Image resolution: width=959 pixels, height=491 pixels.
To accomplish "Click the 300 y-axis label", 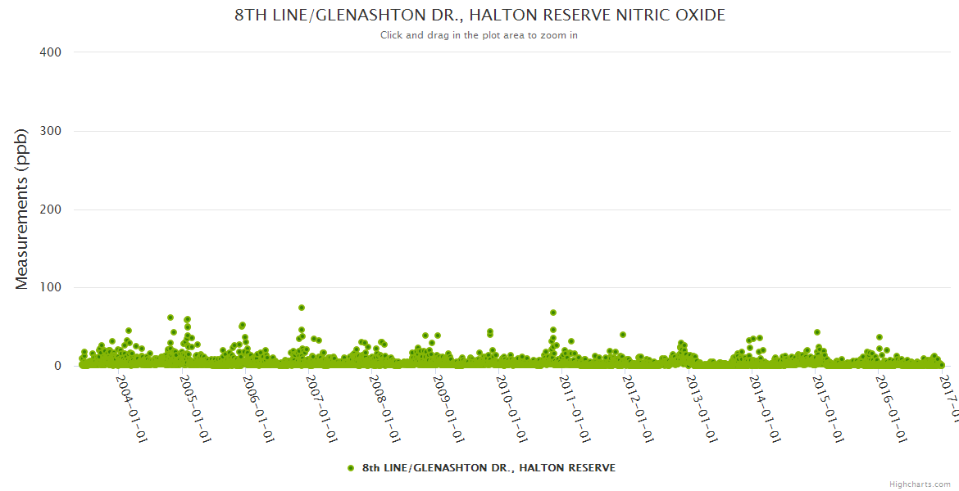I will tap(50, 131).
